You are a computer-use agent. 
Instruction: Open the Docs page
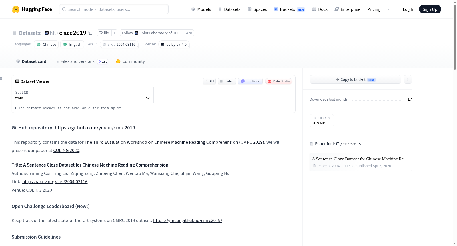(x=320, y=9)
